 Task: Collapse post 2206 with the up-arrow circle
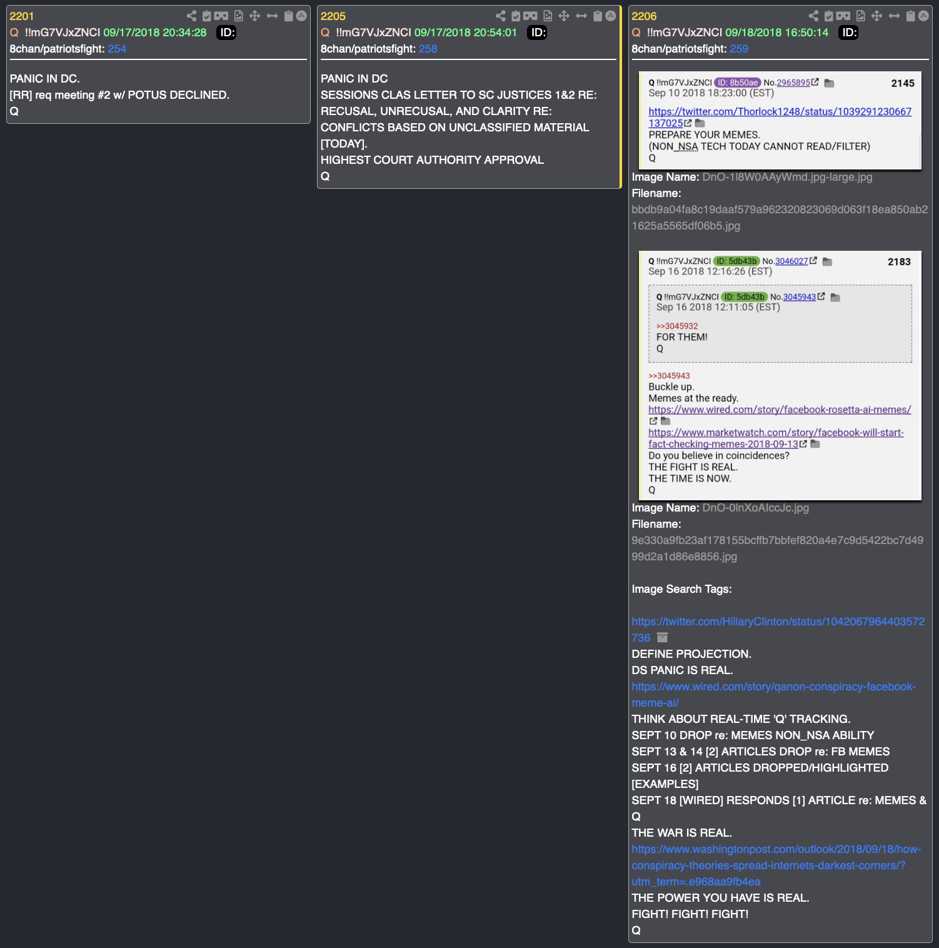923,16
